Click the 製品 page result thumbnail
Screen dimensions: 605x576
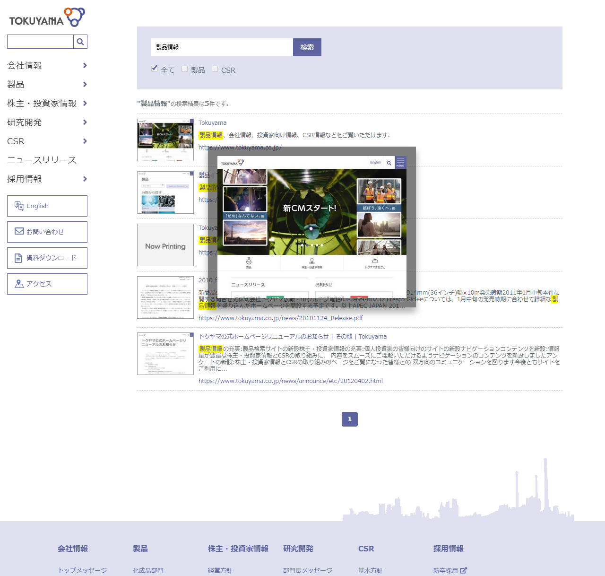coord(165,192)
